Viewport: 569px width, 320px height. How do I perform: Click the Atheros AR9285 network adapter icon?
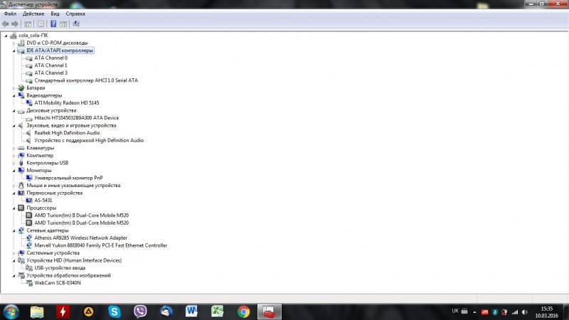[28, 238]
